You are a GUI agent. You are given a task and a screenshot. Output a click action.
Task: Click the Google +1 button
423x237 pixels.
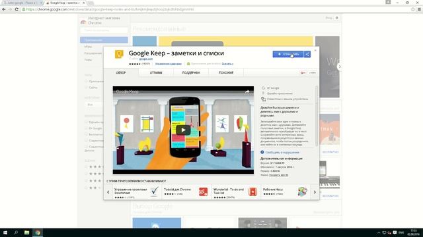click(303, 73)
